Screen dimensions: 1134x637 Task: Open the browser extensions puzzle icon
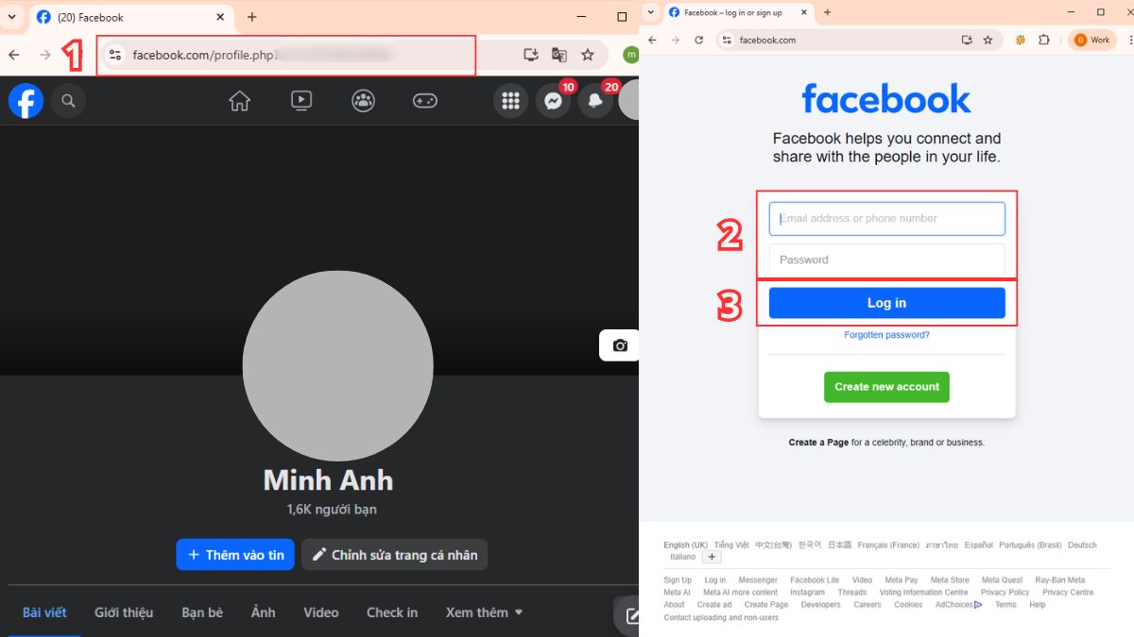[1043, 40]
